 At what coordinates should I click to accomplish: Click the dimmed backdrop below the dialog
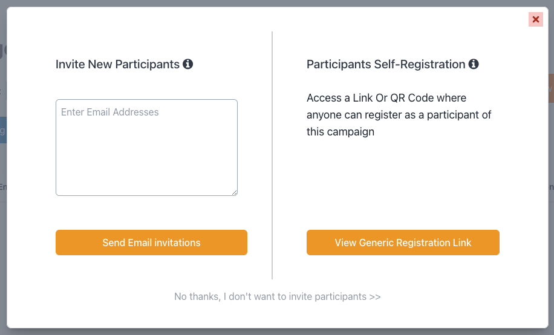pyautogui.click(x=277, y=331)
